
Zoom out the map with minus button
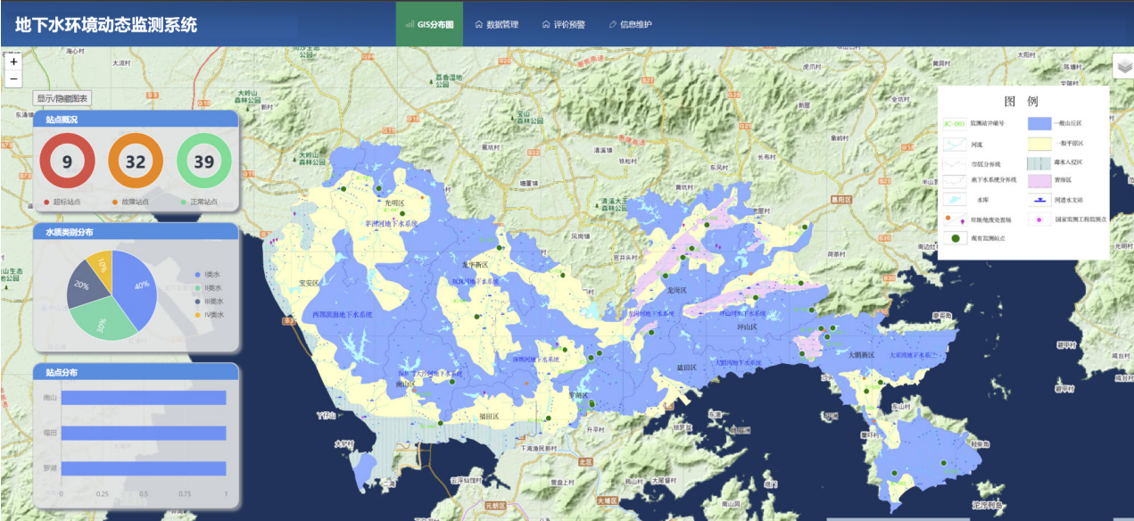13,79
